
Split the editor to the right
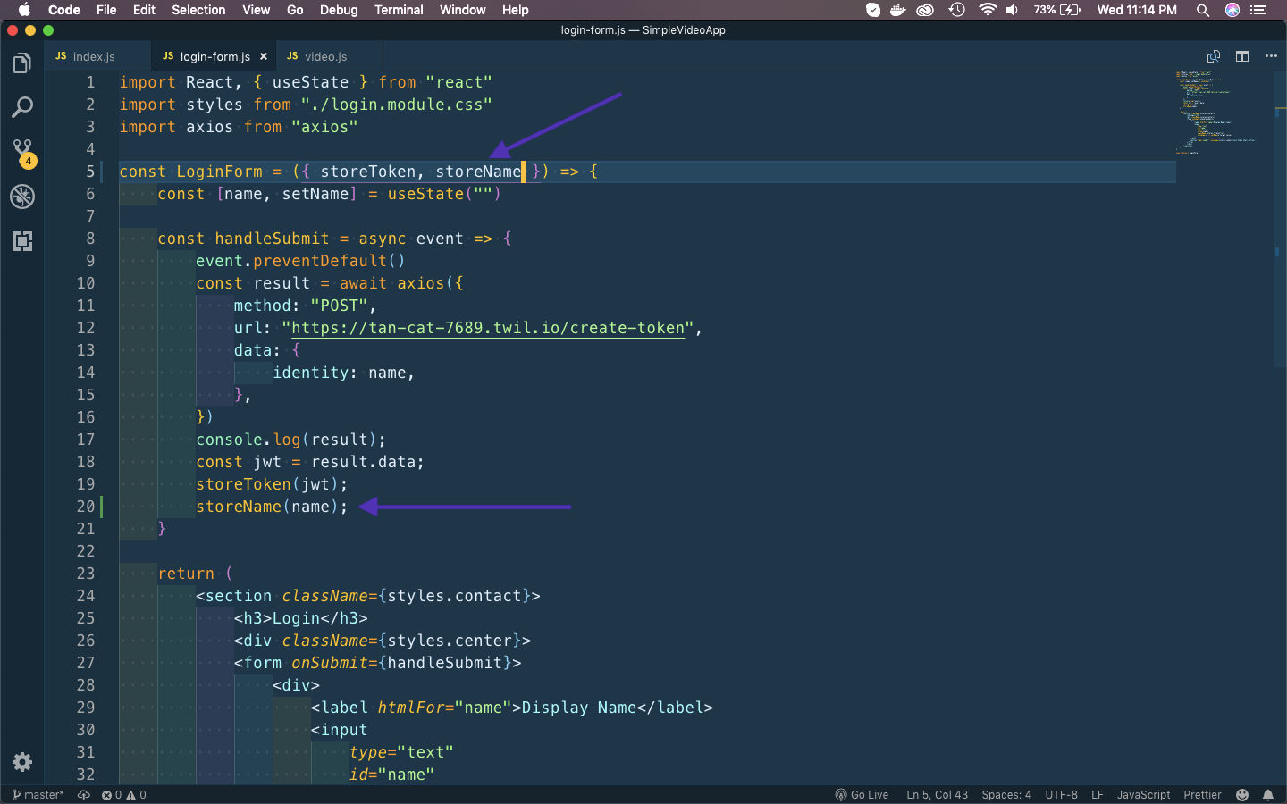point(1242,56)
